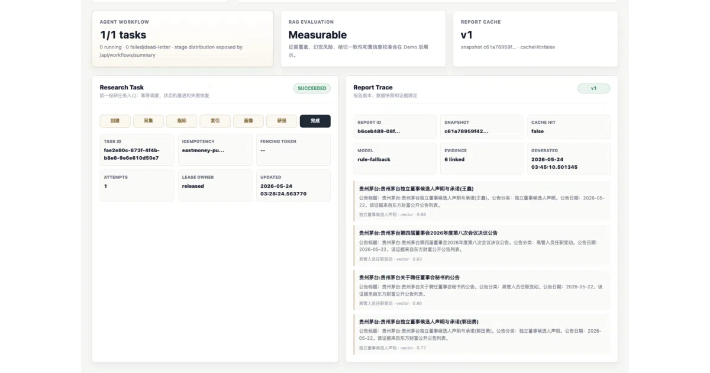Click the Research Task panel heading
This screenshot has height=373, width=710.
[x=122, y=87]
